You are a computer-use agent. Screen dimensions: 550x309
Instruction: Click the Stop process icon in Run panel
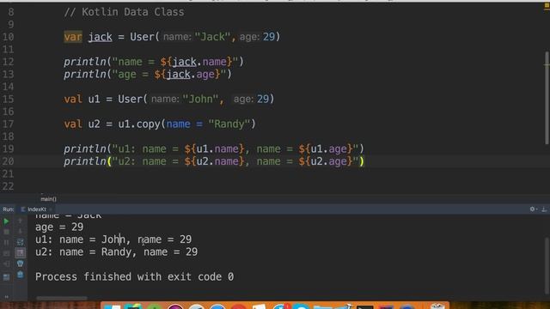pyautogui.click(x=6, y=232)
